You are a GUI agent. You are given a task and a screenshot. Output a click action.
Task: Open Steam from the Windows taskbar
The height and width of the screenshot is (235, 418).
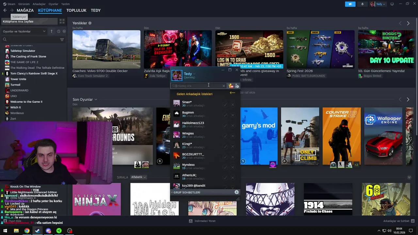pos(38,231)
